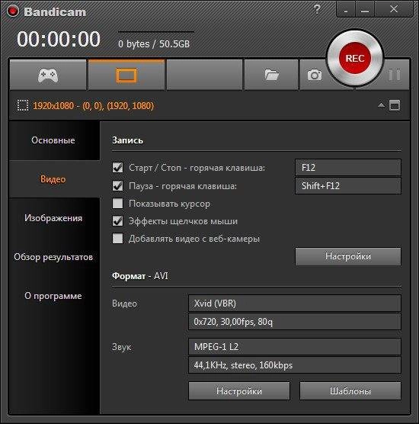Click the 44,1KHz, stereo, 160kbps field
Image resolution: width=419 pixels, height=424 pixels.
point(295,365)
